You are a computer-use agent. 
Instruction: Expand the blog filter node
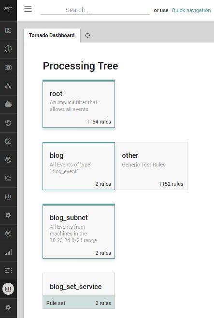(79, 166)
